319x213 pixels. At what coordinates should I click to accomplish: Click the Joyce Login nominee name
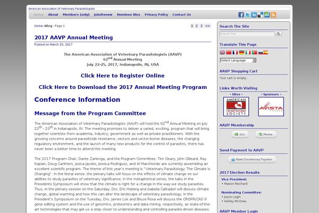click(x=232, y=197)
